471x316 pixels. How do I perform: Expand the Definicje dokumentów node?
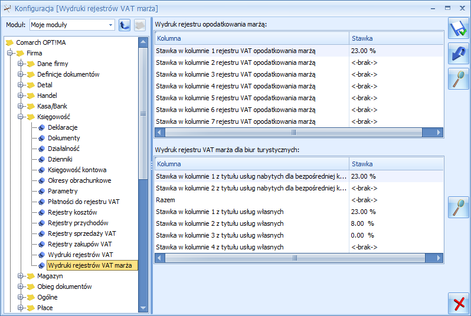coord(21,74)
